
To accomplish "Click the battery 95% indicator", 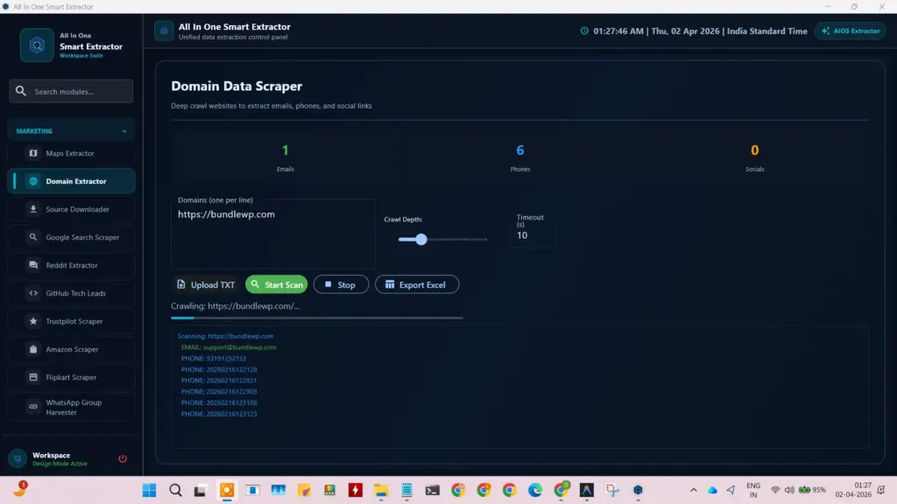I will [812, 490].
